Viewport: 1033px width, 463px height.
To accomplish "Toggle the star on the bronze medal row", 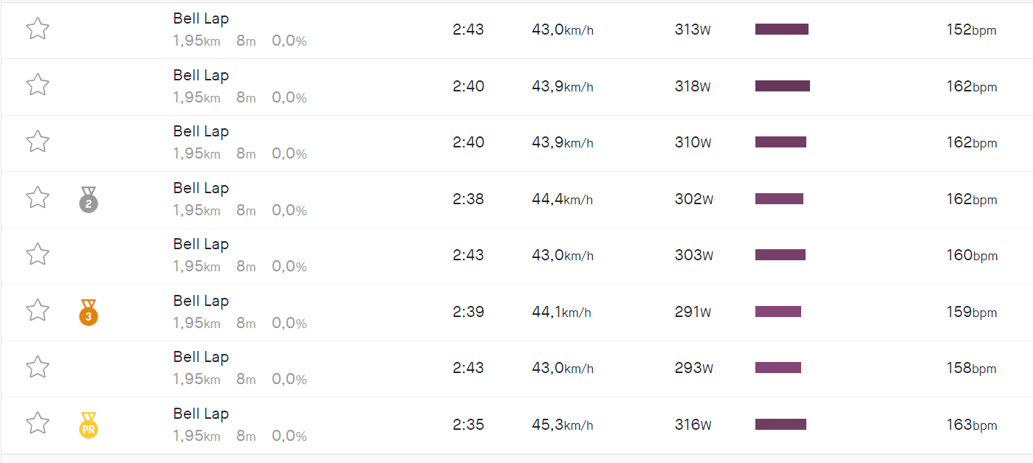I will (38, 310).
